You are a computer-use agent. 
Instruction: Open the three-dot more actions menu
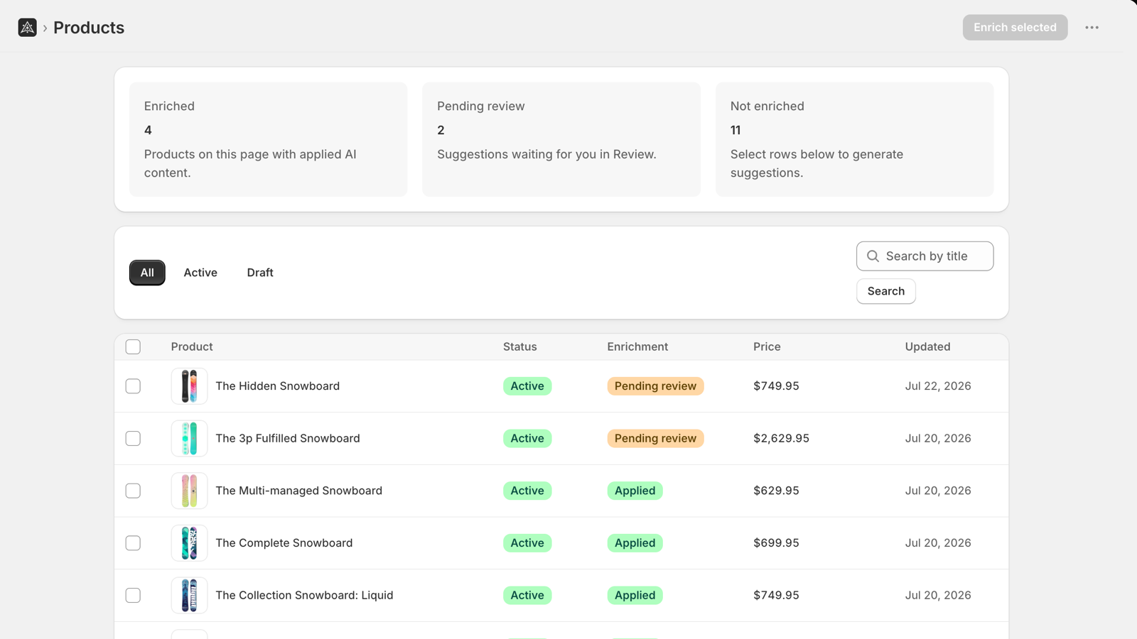pyautogui.click(x=1092, y=28)
